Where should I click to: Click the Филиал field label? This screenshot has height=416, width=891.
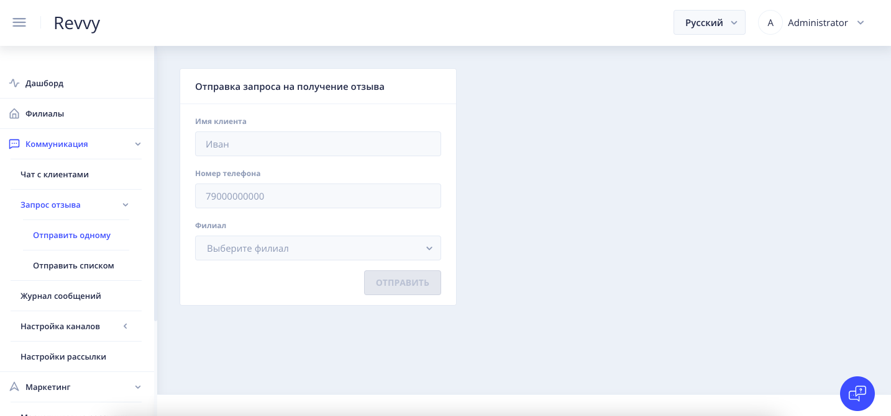(x=211, y=226)
